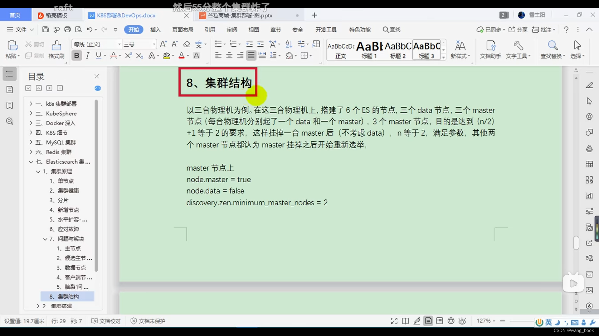Screen dimensions: 599x336
Task: Switch to full screen view mode
Action: point(394,321)
